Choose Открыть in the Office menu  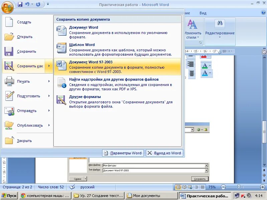pos(28,37)
